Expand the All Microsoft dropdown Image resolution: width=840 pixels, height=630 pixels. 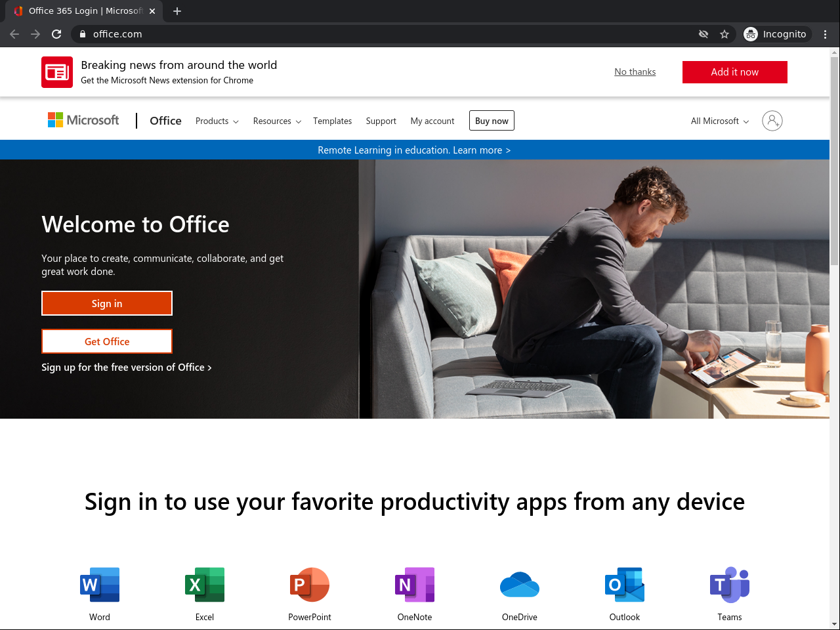(720, 121)
